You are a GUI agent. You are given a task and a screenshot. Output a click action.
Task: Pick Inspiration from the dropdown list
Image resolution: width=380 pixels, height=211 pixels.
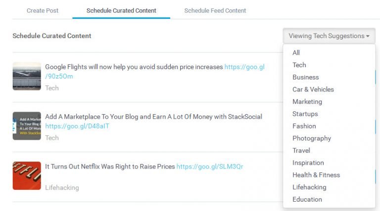308,163
